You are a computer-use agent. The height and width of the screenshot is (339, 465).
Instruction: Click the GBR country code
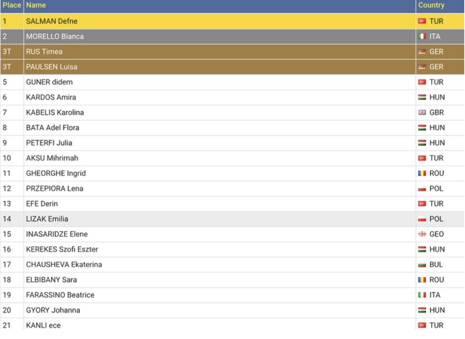pos(437,113)
